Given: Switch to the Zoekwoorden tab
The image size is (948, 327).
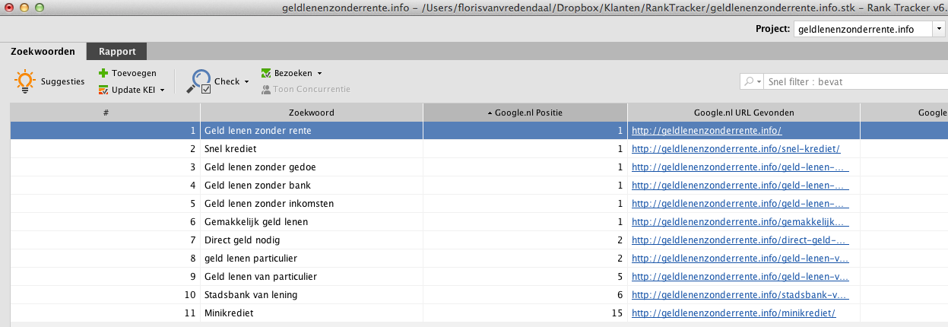Looking at the screenshot, I should (x=43, y=52).
